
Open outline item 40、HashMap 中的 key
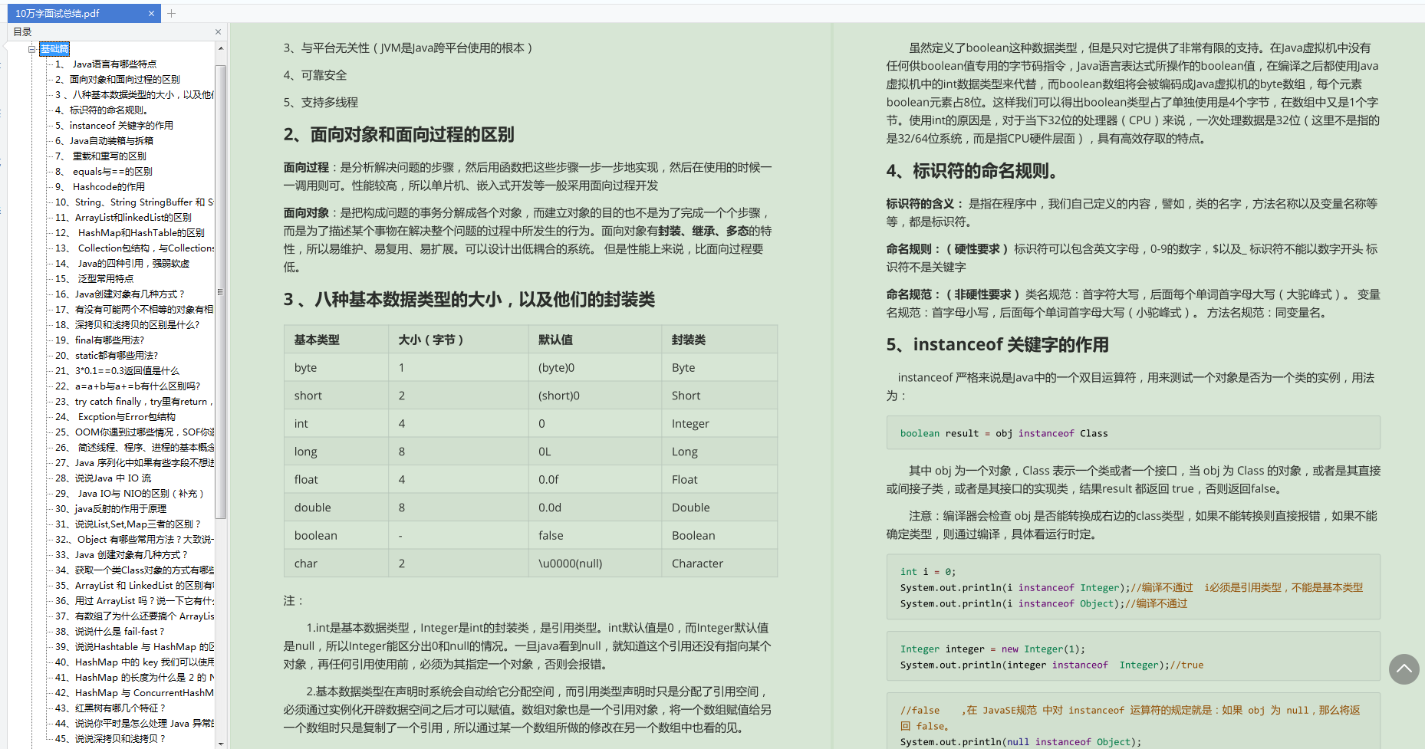[x=134, y=662]
